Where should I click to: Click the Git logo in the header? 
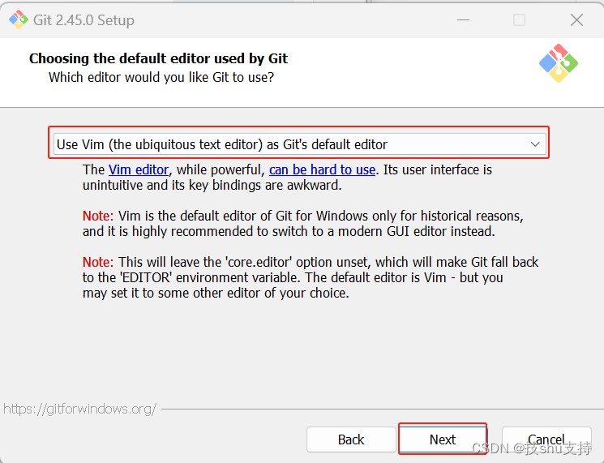558,63
